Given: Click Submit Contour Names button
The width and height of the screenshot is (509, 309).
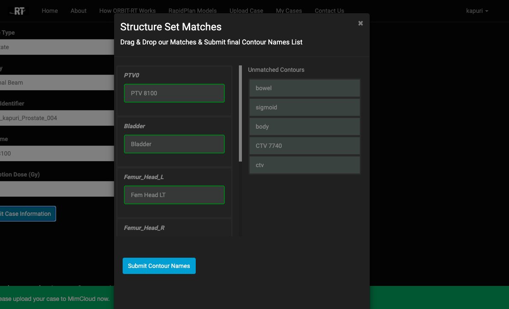Looking at the screenshot, I should pyautogui.click(x=159, y=266).
